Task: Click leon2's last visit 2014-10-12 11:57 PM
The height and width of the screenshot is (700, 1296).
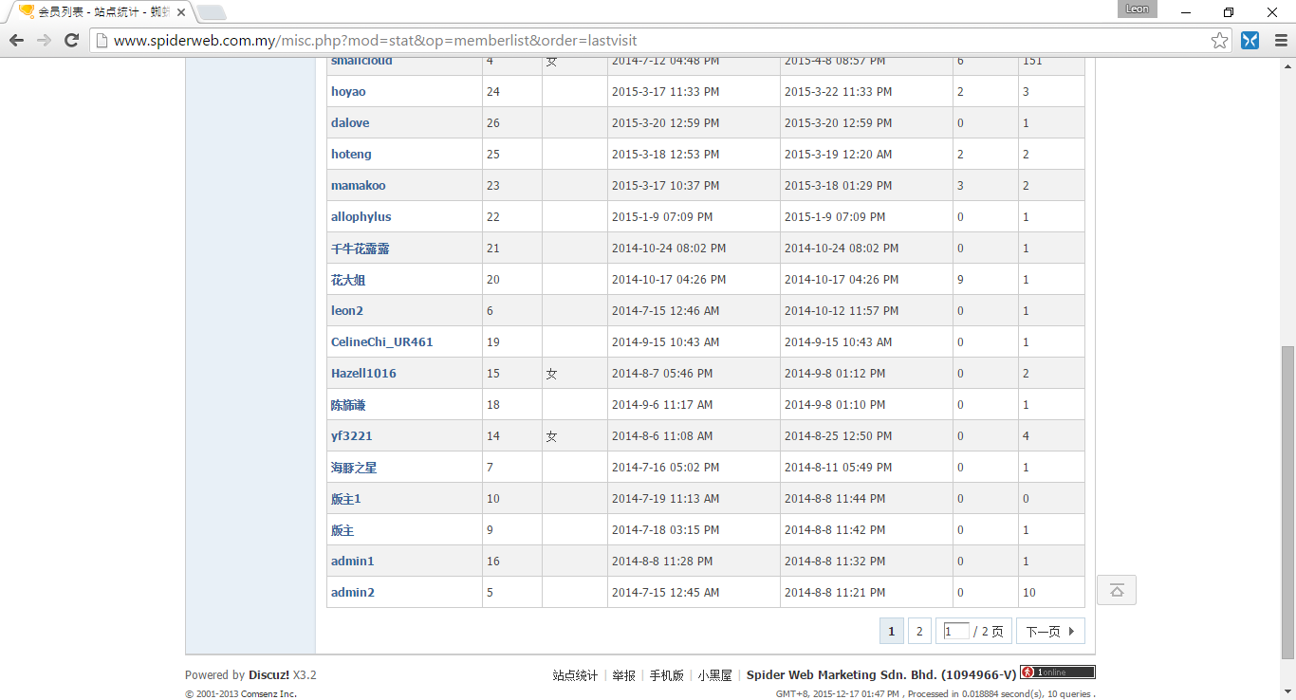Action: pyautogui.click(x=842, y=311)
